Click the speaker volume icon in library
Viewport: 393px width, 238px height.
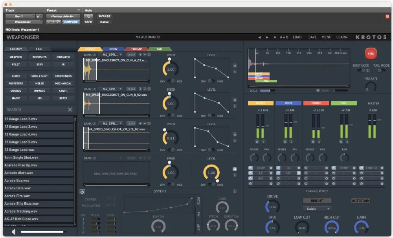tap(13, 232)
